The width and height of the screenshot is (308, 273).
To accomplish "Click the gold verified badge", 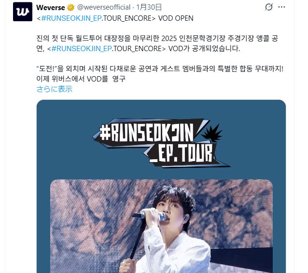I will click(x=70, y=8).
